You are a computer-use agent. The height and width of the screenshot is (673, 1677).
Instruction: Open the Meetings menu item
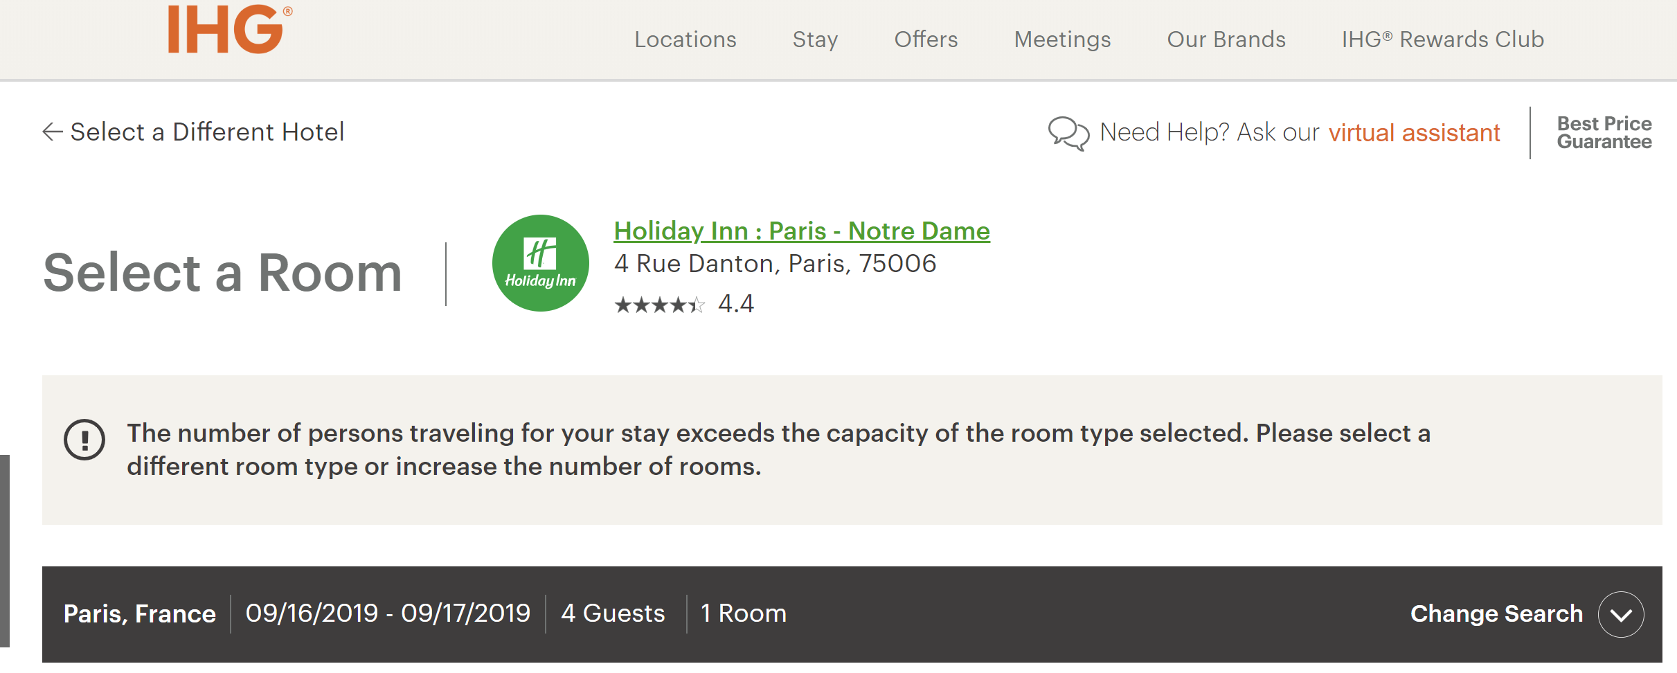[1062, 39]
